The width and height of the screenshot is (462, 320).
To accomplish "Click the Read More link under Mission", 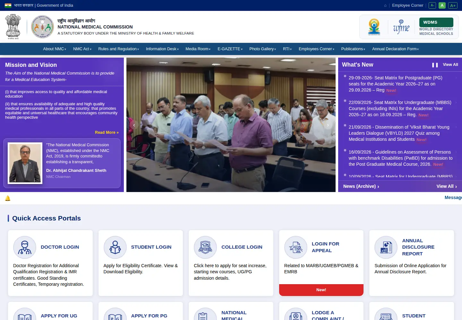I will click(107, 132).
